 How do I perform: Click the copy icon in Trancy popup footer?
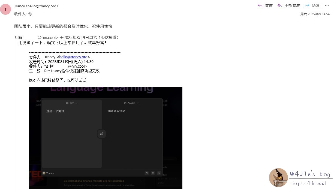coord(146,173)
